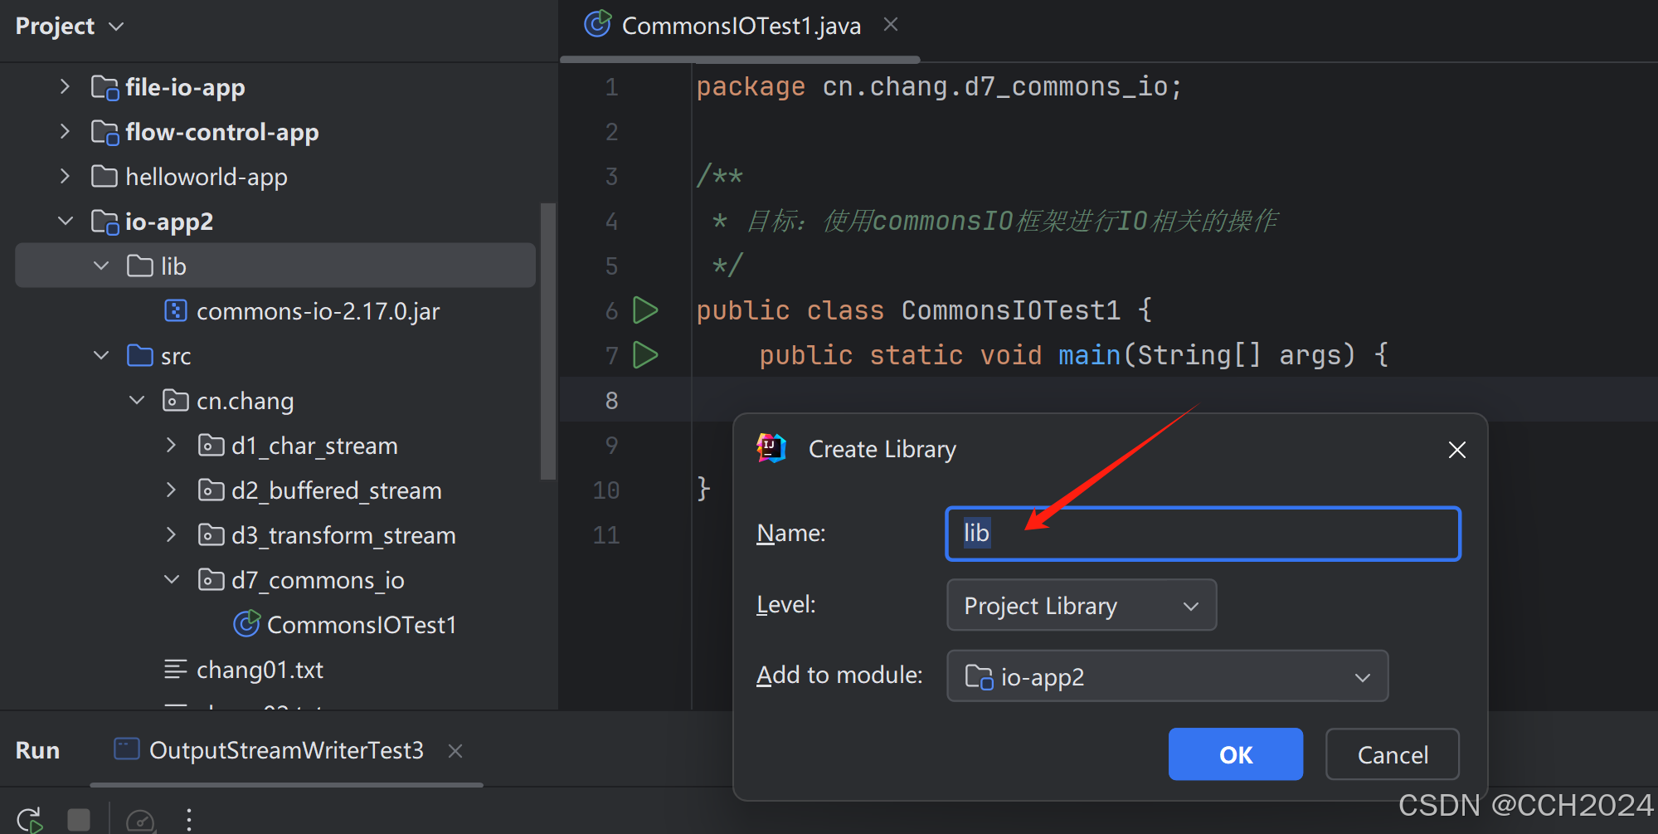Screen dimensions: 1658x834
Task: Open the Add to module dropdown for io-app2
Action: click(1166, 675)
